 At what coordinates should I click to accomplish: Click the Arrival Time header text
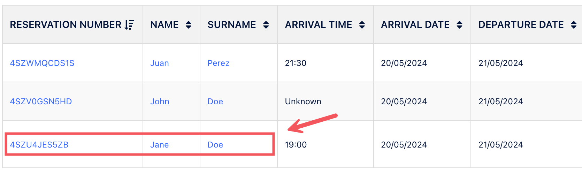(319, 25)
